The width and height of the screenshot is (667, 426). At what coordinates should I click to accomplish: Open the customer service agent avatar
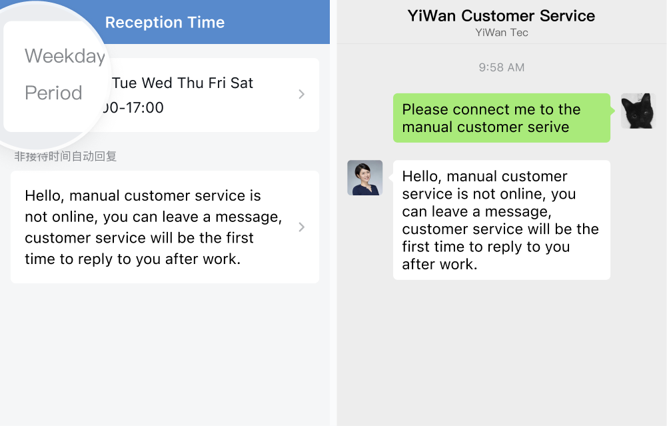365,178
